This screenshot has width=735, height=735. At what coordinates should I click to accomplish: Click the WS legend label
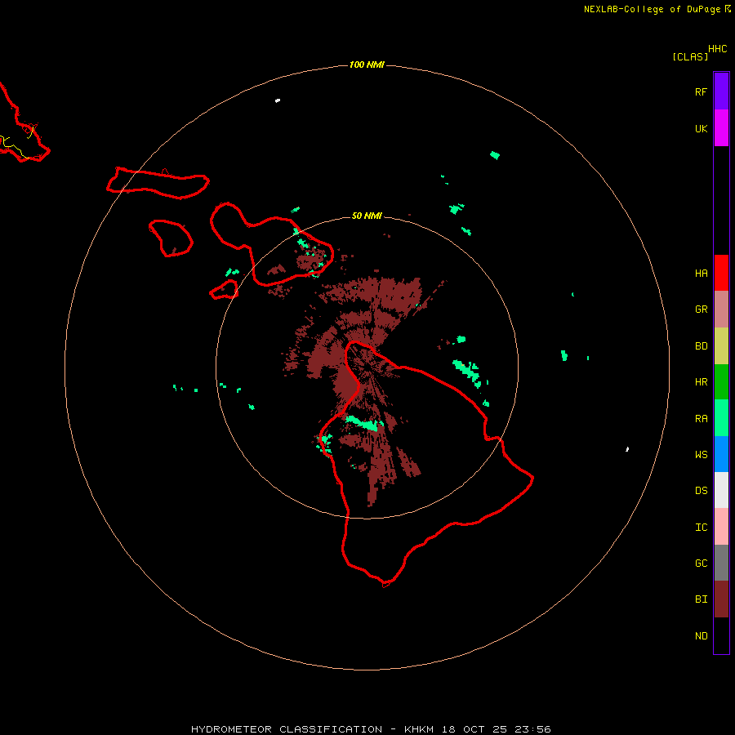pyautogui.click(x=701, y=455)
